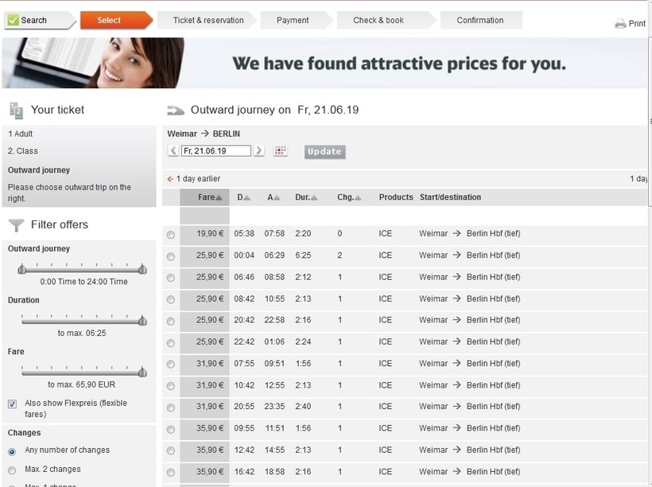Go to previous day arrow beside date
The width and height of the screenshot is (652, 487).
pos(173,151)
